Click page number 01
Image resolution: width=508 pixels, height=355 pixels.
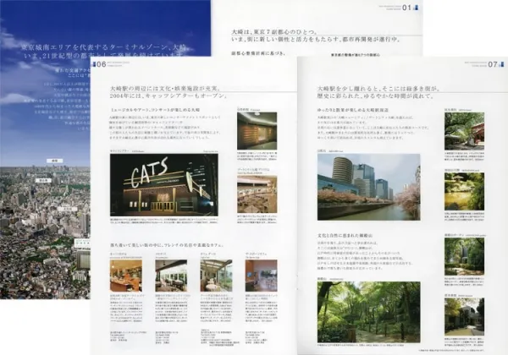[406, 8]
